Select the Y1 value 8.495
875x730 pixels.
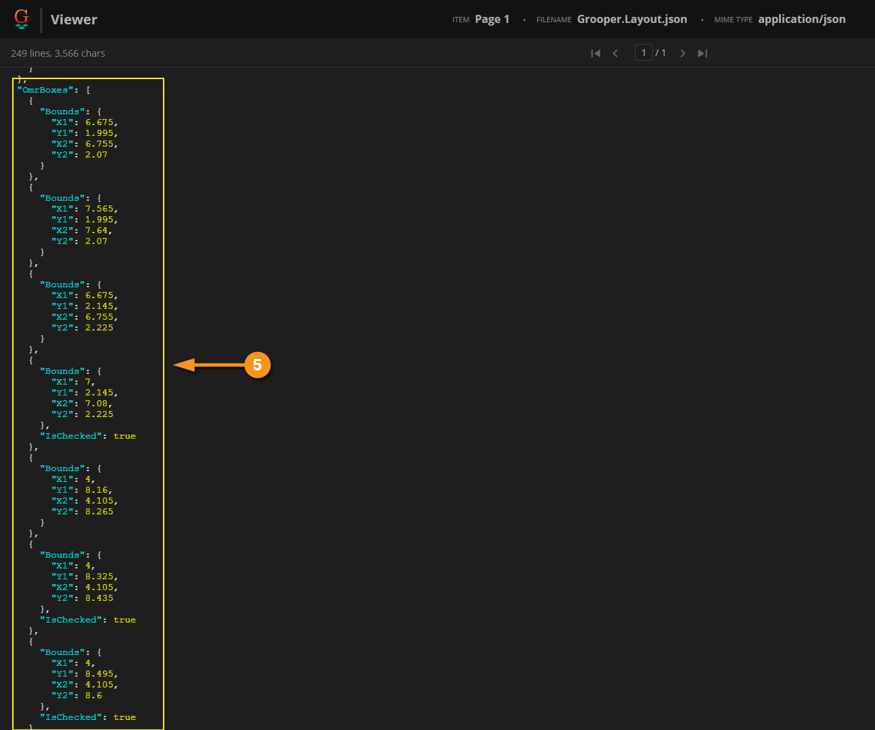click(99, 674)
